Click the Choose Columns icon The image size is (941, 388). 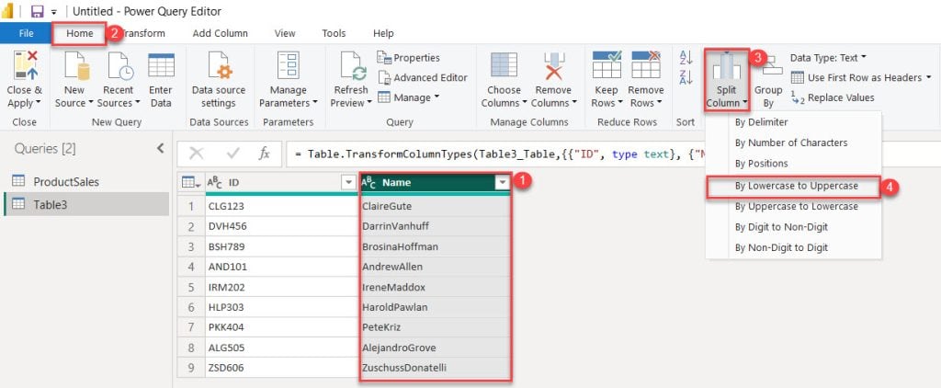(x=504, y=65)
